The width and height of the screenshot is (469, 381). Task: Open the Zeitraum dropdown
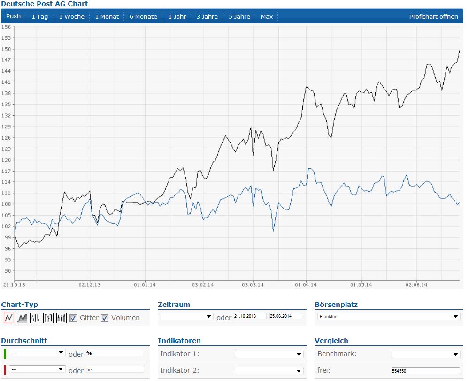click(x=187, y=316)
